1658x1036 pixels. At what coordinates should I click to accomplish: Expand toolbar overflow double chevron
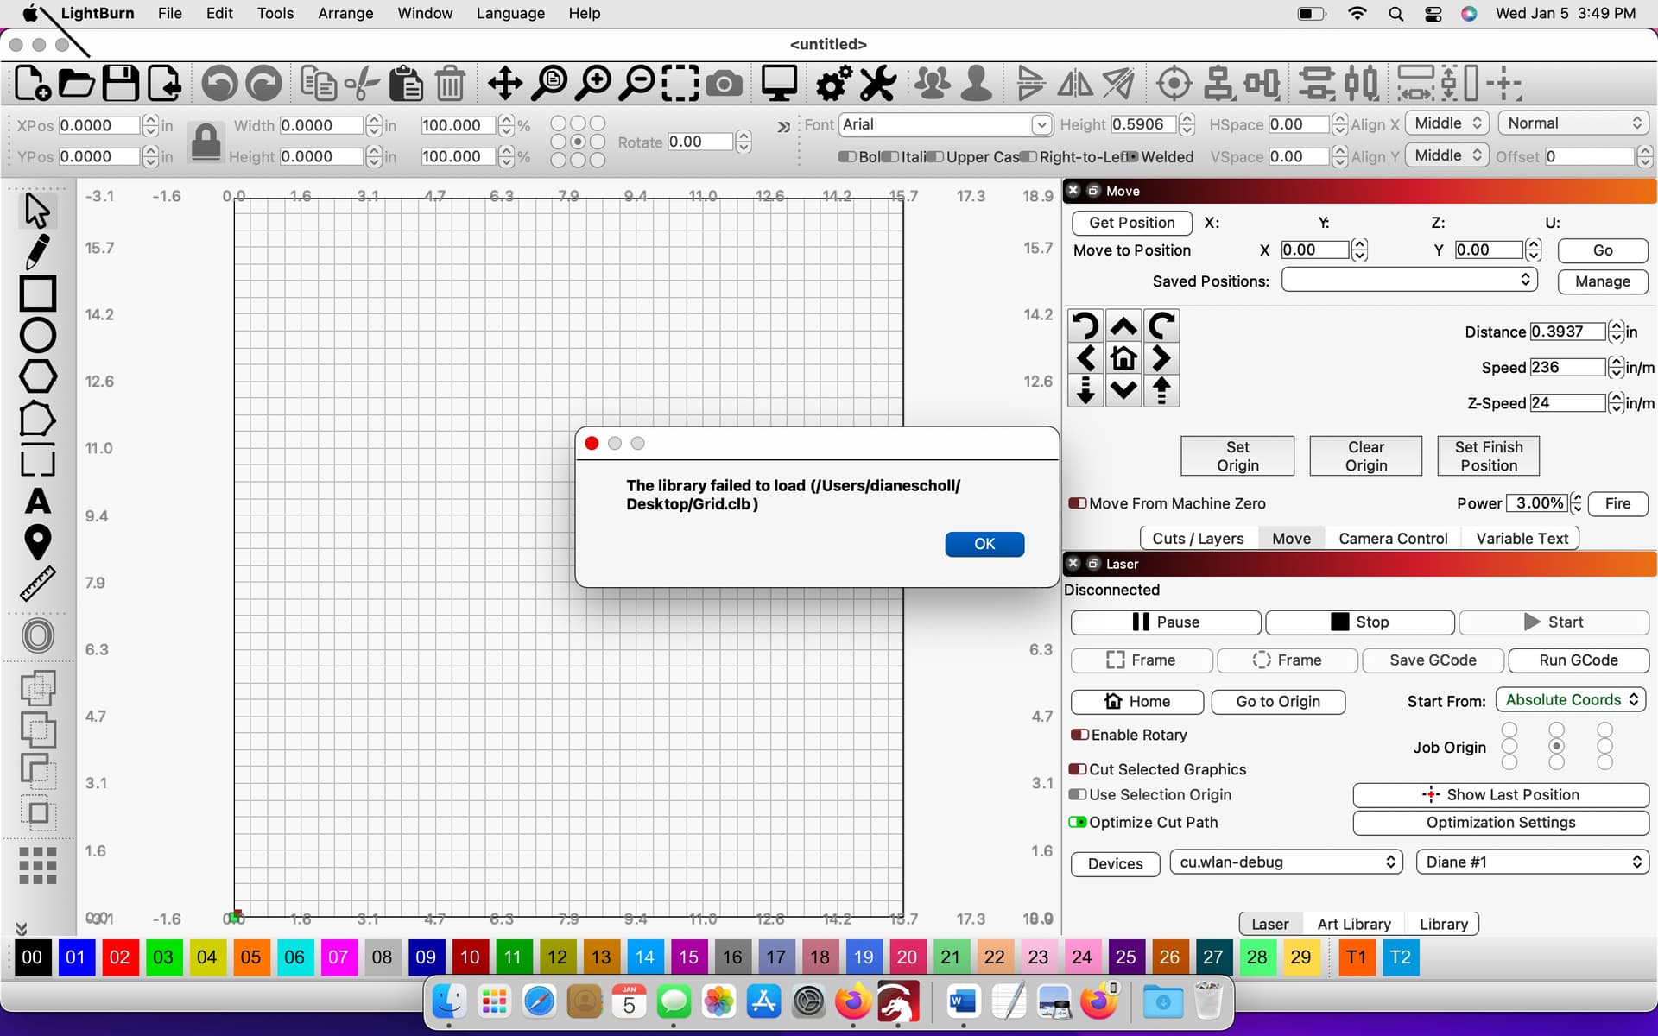pos(782,127)
